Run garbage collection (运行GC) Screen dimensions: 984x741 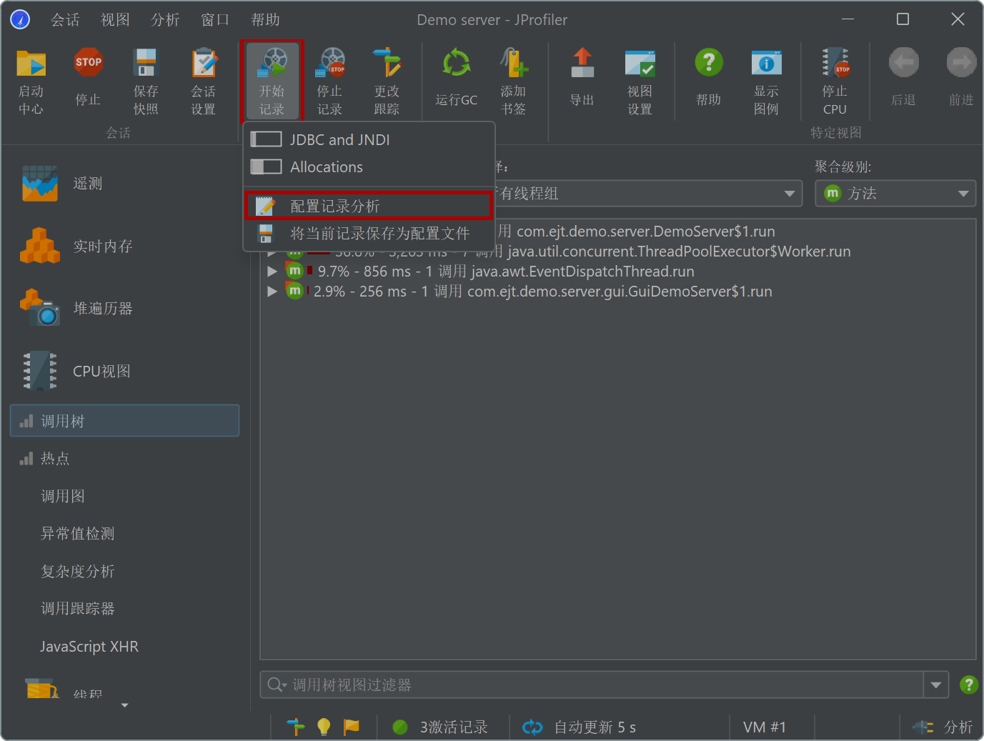click(x=456, y=79)
